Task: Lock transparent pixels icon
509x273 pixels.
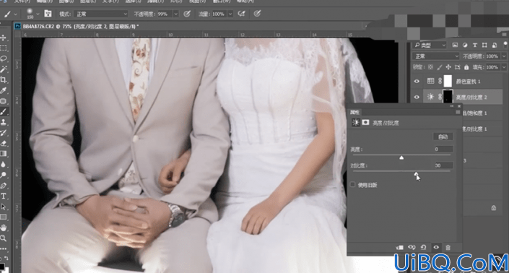Action: [430, 67]
